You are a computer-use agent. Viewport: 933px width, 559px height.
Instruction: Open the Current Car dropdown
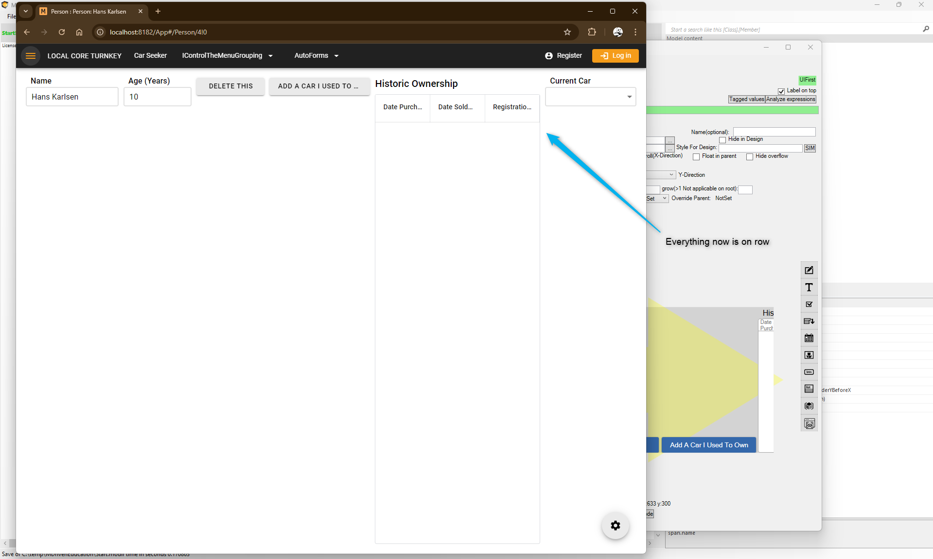pyautogui.click(x=590, y=97)
